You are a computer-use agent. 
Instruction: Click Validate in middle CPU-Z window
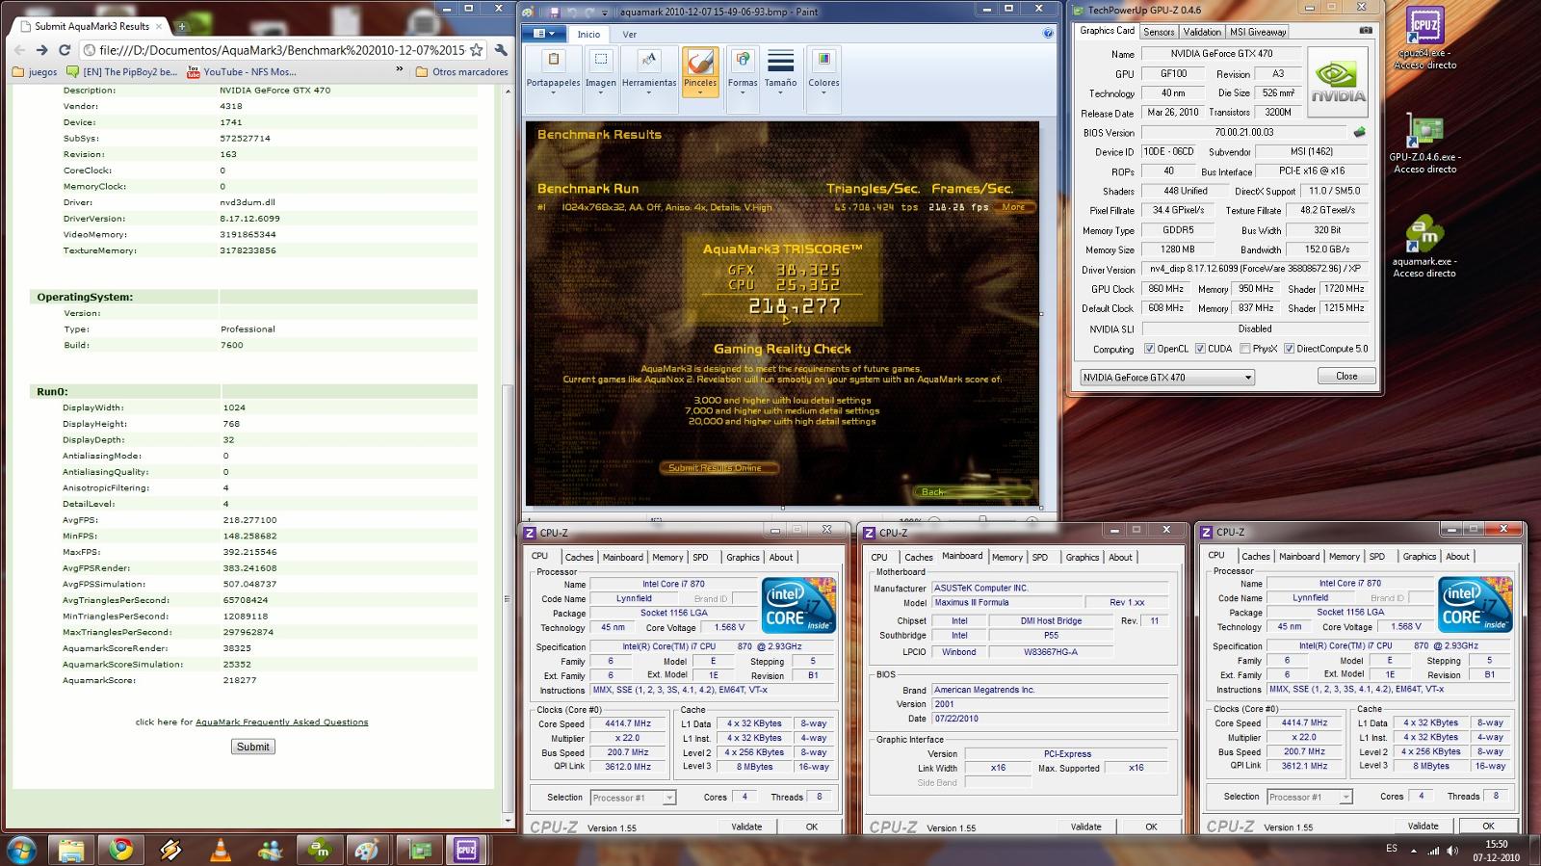coord(1085,827)
